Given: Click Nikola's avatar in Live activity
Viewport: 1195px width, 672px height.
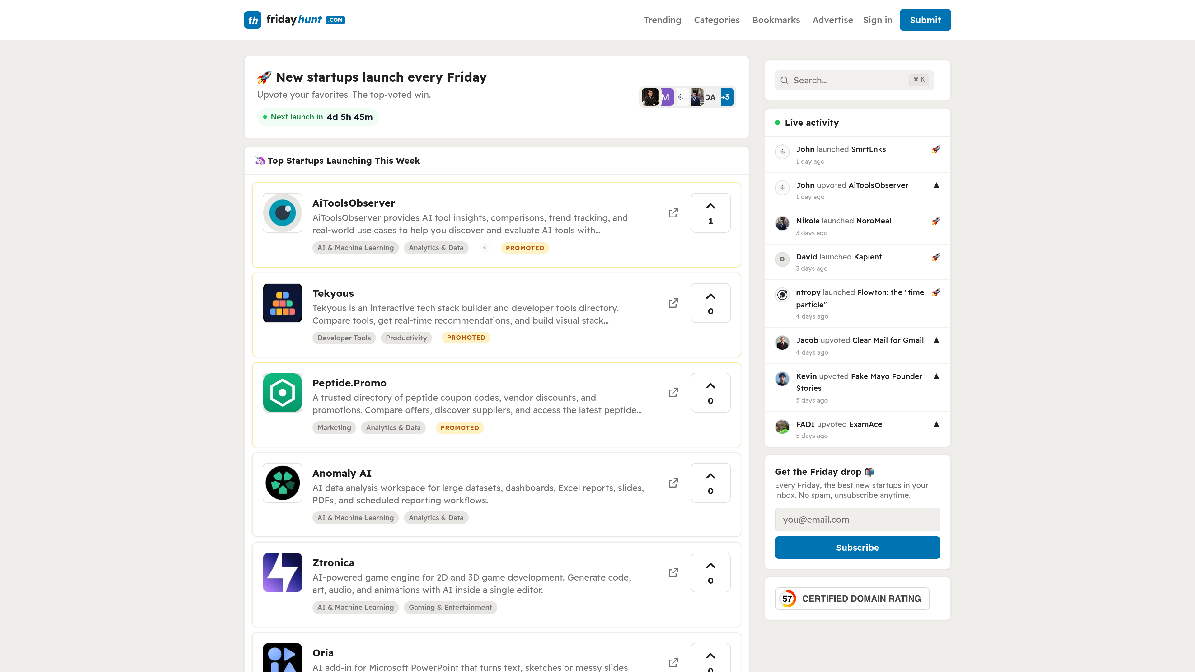Looking at the screenshot, I should point(782,223).
